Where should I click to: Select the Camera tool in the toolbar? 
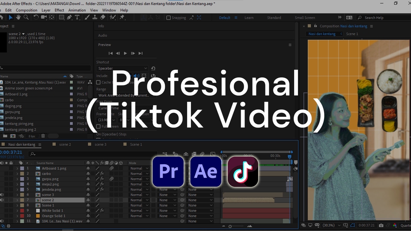(x=44, y=17)
